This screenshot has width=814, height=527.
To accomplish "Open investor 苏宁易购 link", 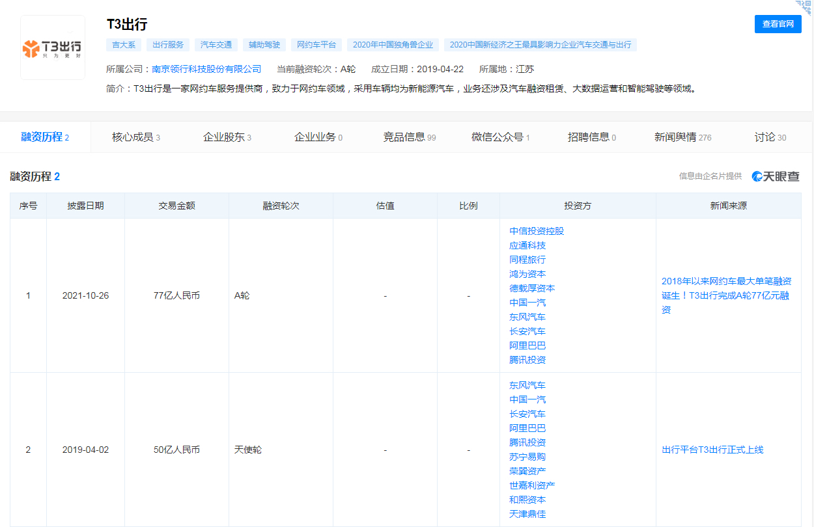I will click(527, 457).
